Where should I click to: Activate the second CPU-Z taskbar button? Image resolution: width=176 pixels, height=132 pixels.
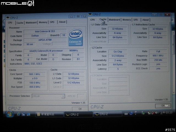pos(108,114)
